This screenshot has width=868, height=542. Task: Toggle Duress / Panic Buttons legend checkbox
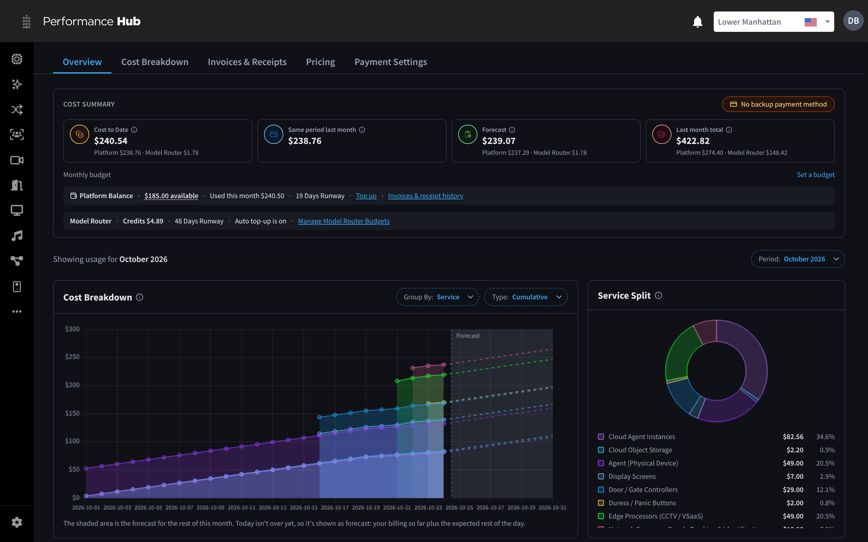click(x=601, y=503)
